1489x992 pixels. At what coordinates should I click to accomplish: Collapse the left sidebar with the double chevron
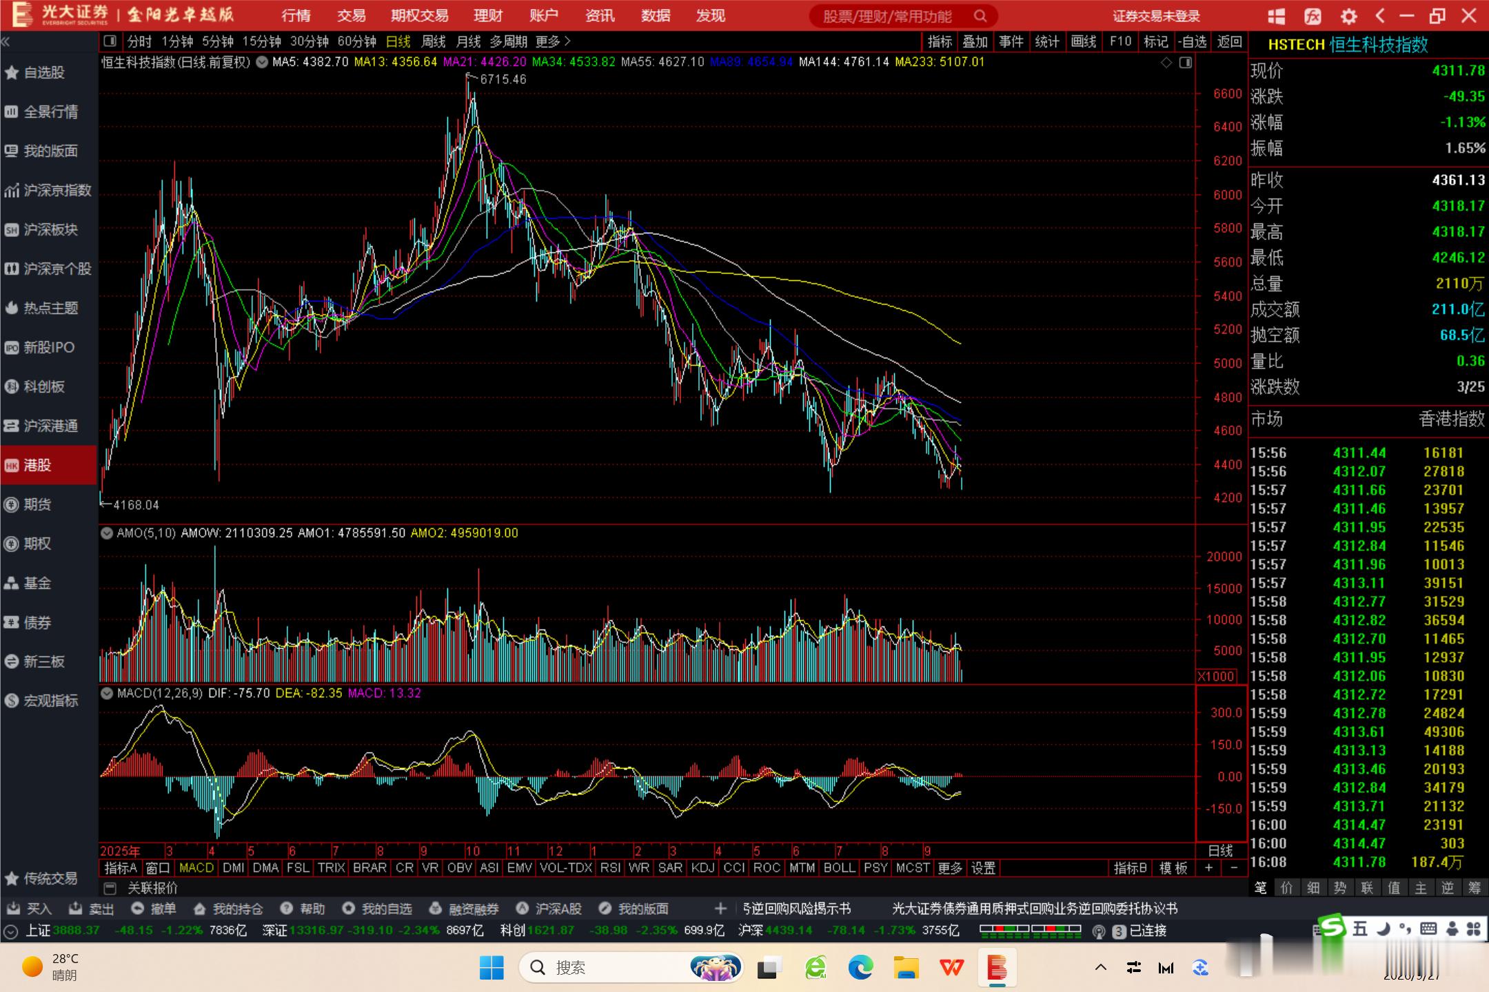pyautogui.click(x=6, y=41)
